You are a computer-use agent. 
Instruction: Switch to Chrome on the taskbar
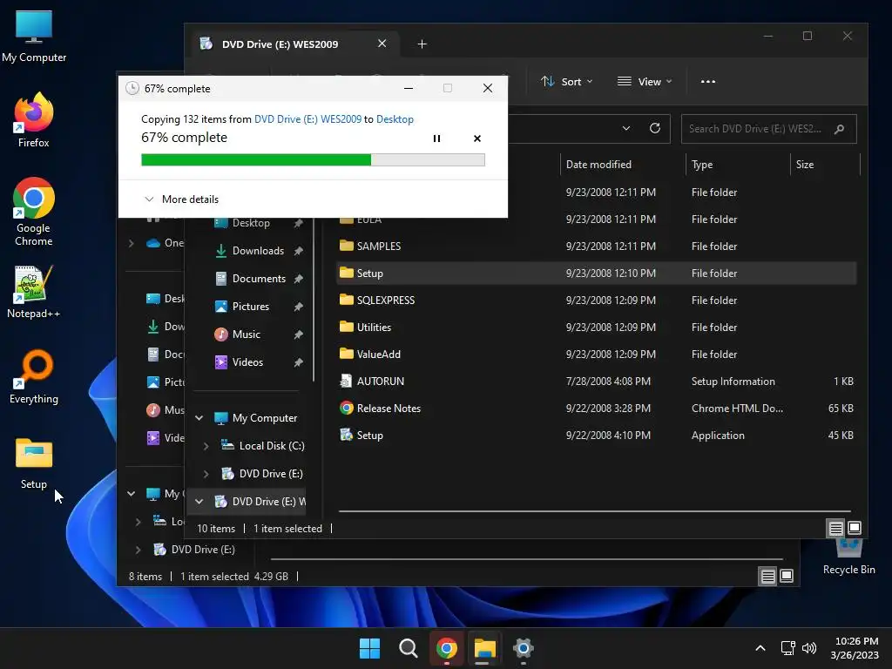tap(447, 648)
